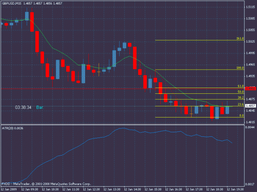
Task: Select the 0.0 Fibonacci level label
Action: pos(241,115)
